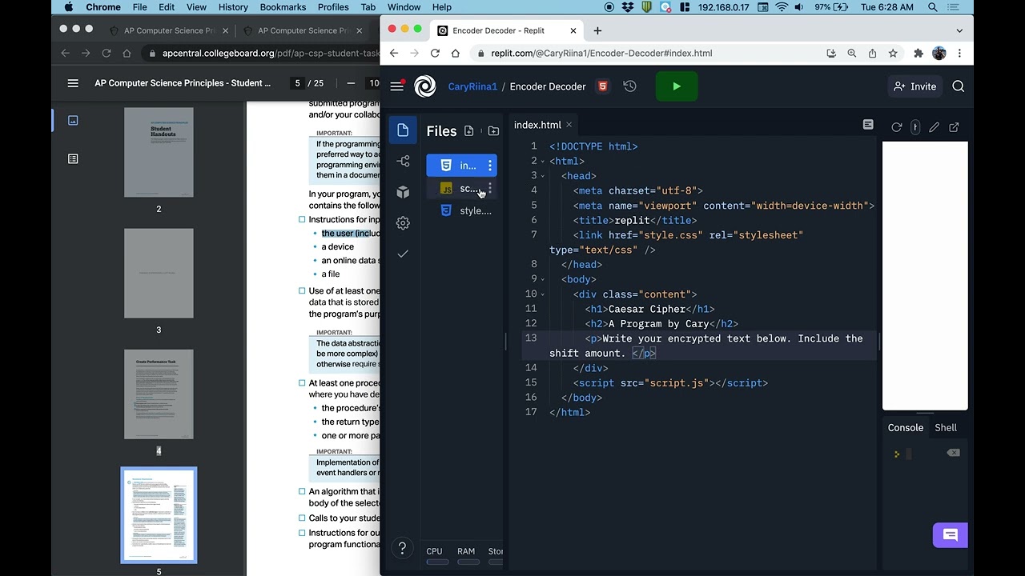
Task: Open the History menu in menu bar
Action: coord(233,7)
